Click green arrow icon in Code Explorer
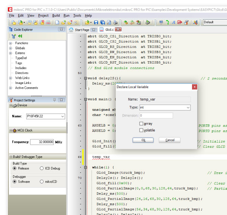The height and width of the screenshot is (215, 227). (x=20, y=36)
